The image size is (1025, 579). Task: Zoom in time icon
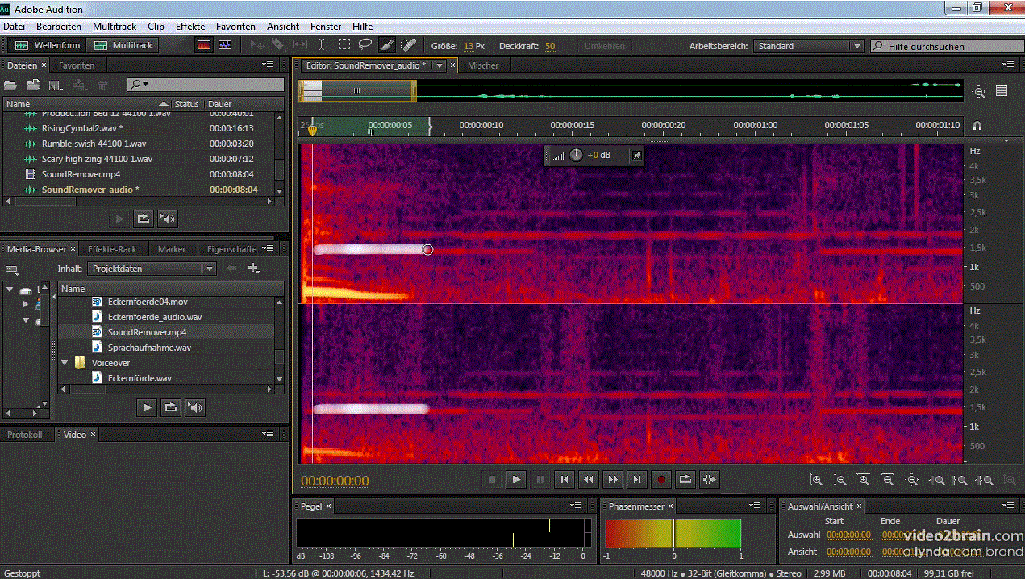point(864,480)
